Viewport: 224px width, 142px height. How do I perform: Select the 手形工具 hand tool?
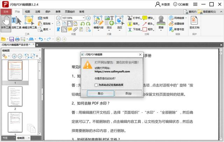pyautogui.click(x=6, y=23)
